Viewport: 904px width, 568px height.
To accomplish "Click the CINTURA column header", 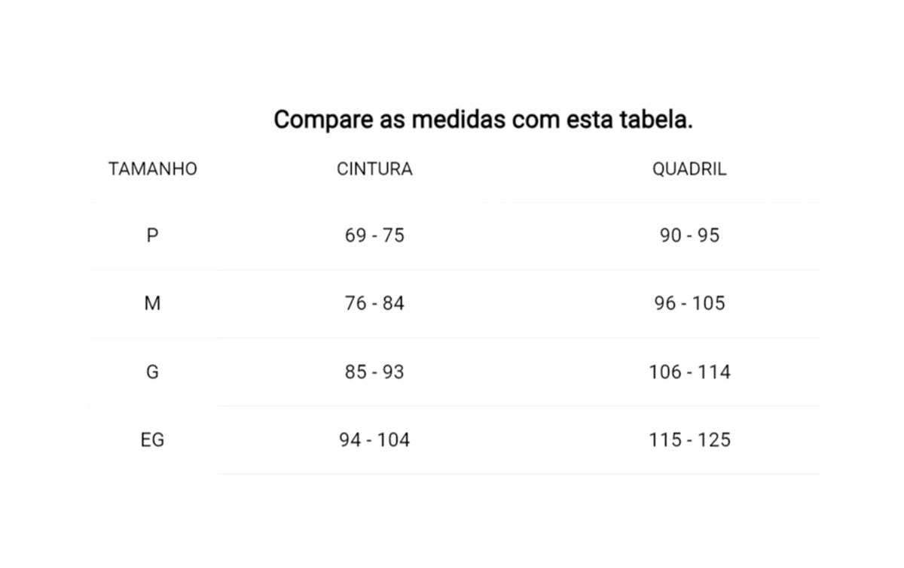I will coord(374,169).
